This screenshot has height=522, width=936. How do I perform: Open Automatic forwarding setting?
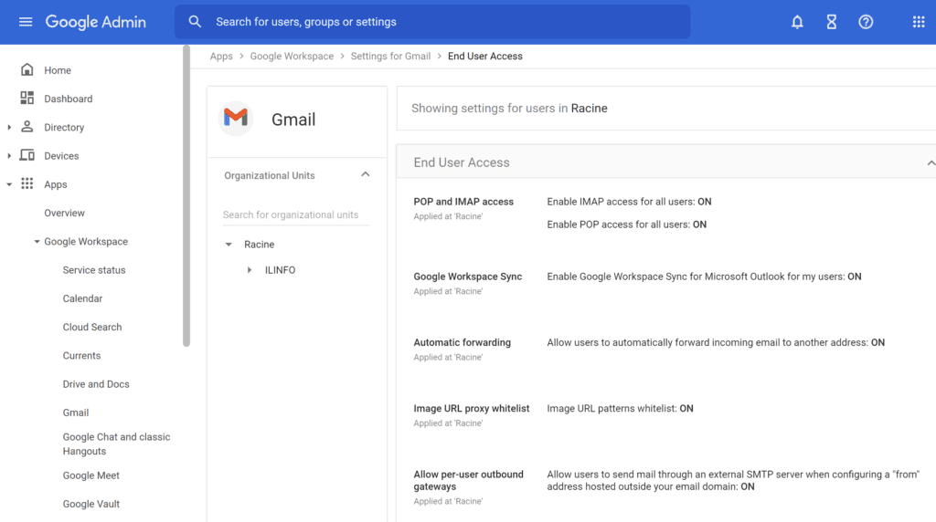[462, 342]
